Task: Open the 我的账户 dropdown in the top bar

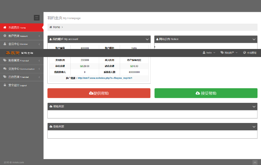Action: (229, 53)
